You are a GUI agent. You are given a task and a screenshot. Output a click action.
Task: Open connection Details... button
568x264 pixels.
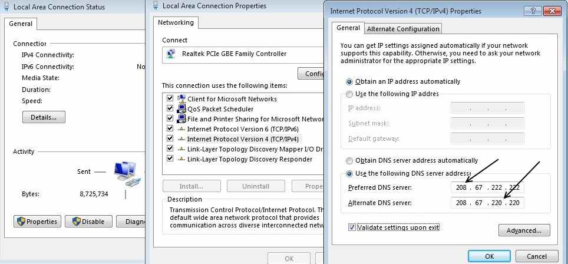pos(44,117)
